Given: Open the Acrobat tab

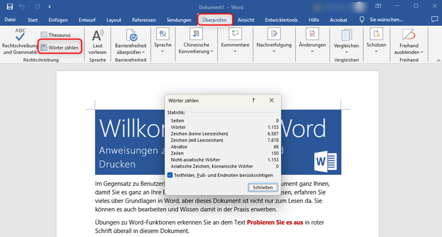Looking at the screenshot, I should tap(338, 19).
